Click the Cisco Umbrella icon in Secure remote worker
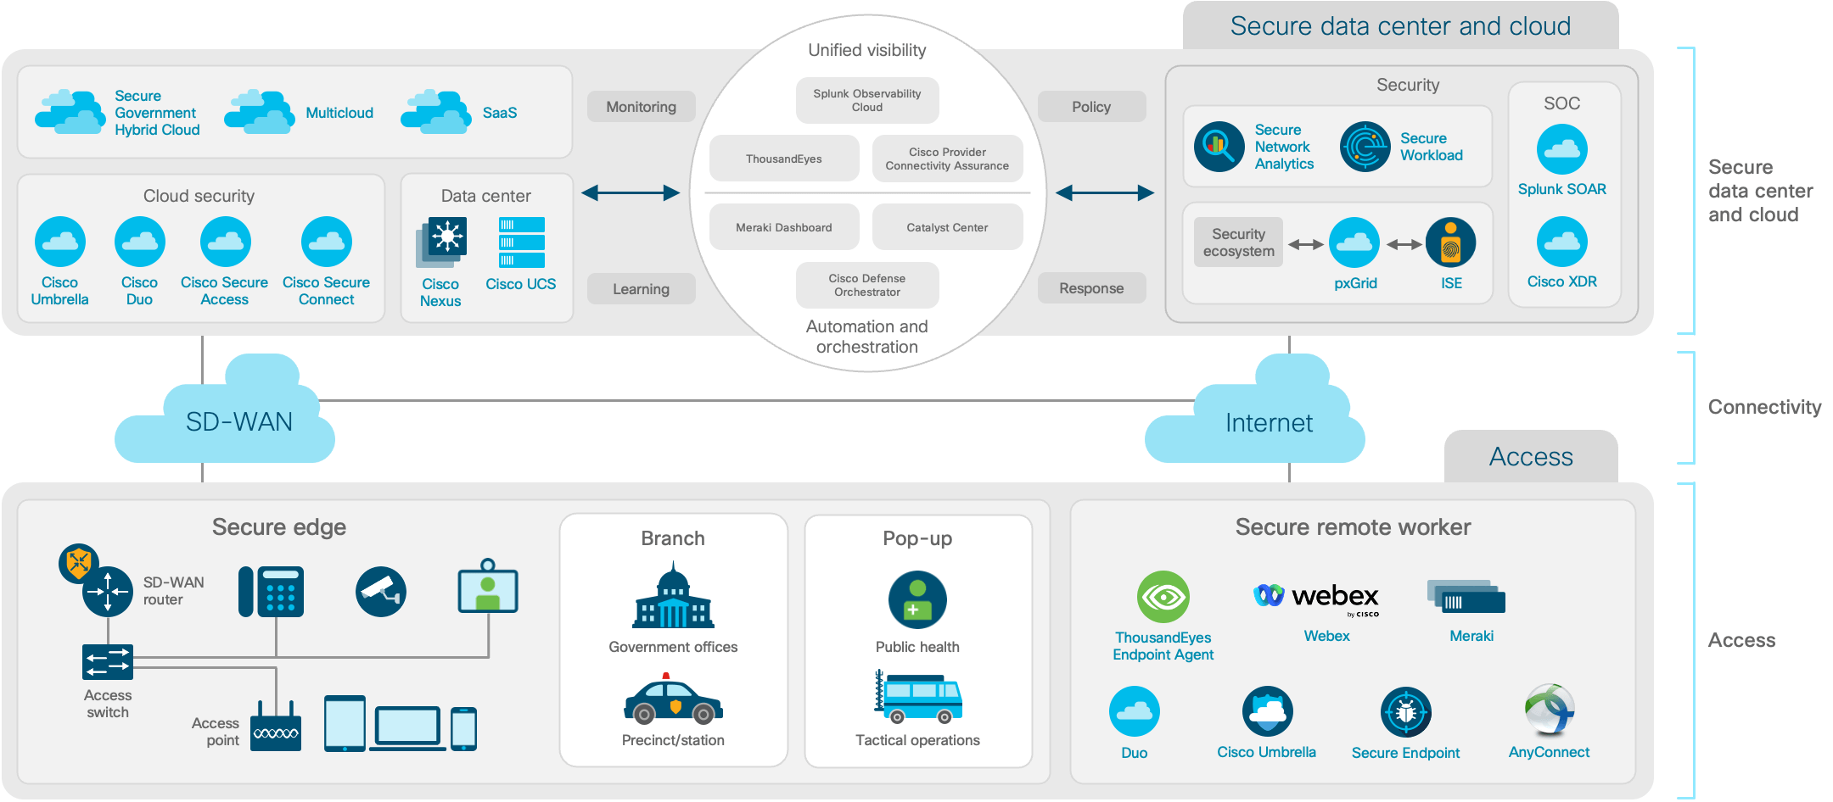1833x802 pixels. [x=1268, y=711]
